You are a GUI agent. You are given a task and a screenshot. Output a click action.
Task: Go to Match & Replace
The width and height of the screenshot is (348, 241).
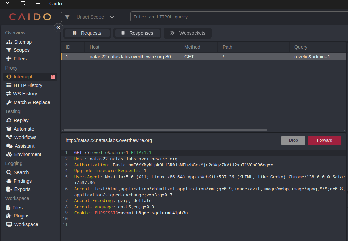31,102
